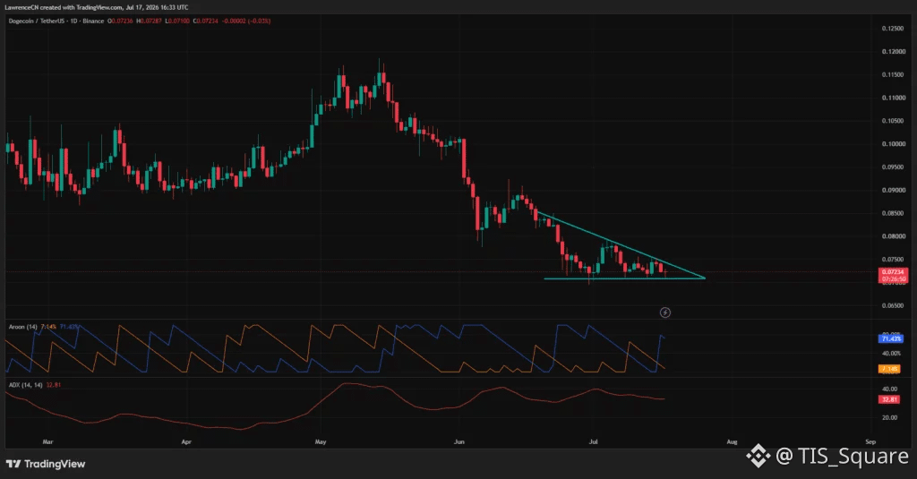
Task: Click the 20.00 ADX axis label
Action: [x=889, y=417]
